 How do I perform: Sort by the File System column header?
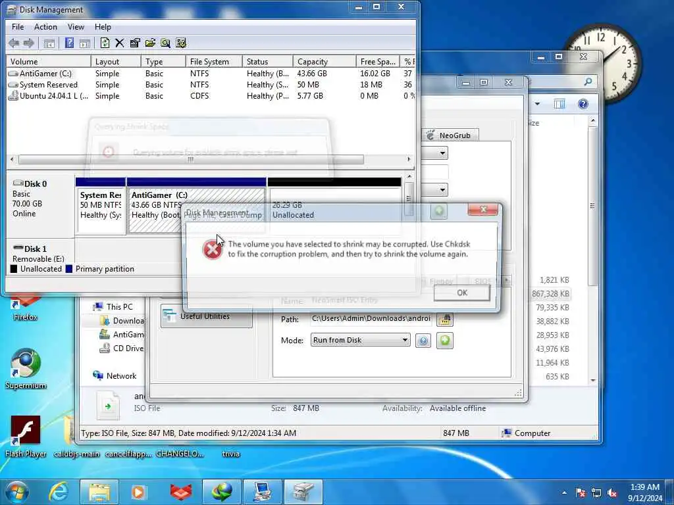tap(214, 61)
